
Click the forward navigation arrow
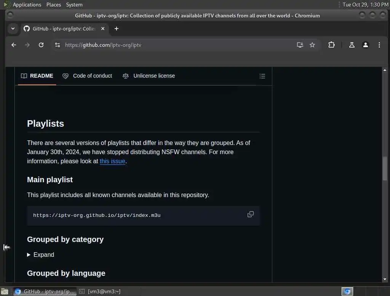point(27,45)
